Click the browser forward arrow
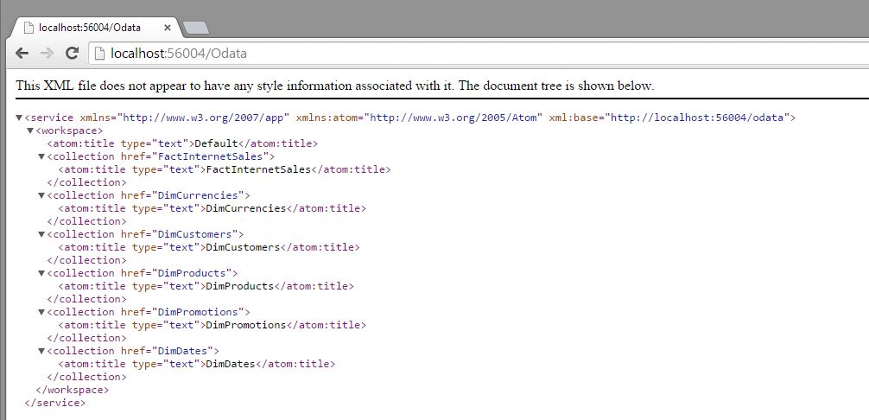The width and height of the screenshot is (869, 420). tap(48, 54)
